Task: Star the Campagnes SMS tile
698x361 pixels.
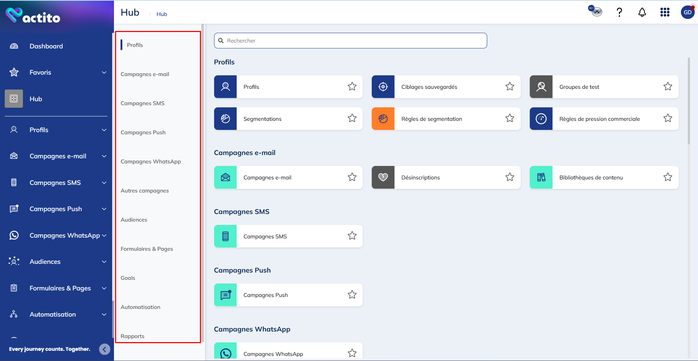Action: click(x=352, y=236)
